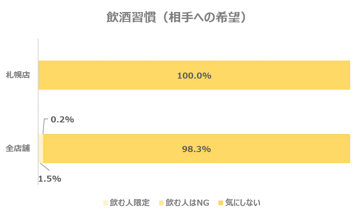The height and width of the screenshot is (216, 360).
Task: Select the 100.0% data label
Action: click(x=194, y=76)
